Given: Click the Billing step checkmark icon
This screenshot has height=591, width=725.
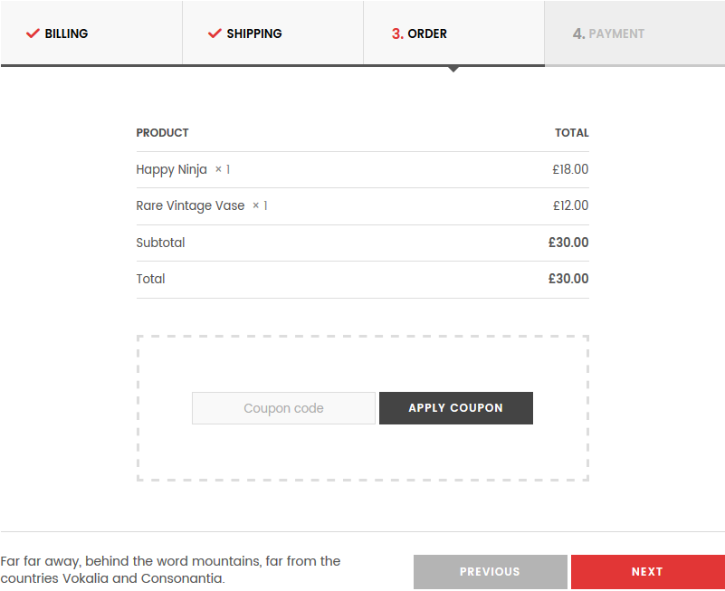Looking at the screenshot, I should coord(33,33).
